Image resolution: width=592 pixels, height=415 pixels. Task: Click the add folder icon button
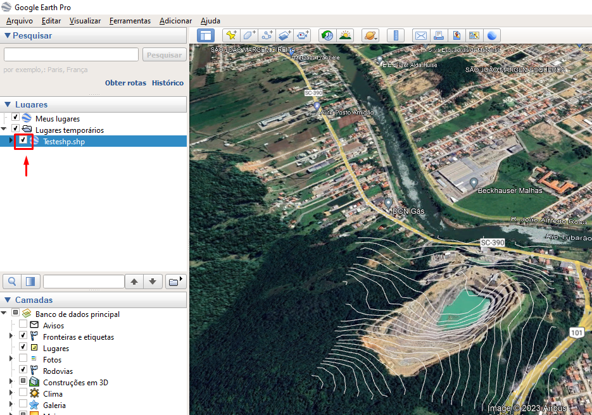pyautogui.click(x=175, y=282)
